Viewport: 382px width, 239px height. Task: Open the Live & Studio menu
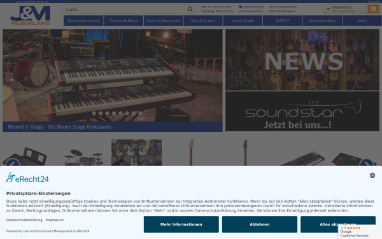243,21
